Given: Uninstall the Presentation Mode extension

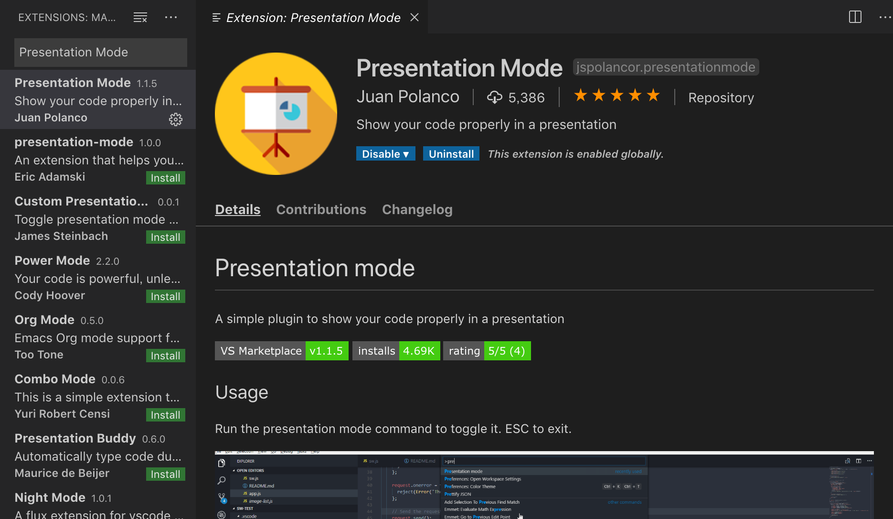Looking at the screenshot, I should [x=451, y=154].
